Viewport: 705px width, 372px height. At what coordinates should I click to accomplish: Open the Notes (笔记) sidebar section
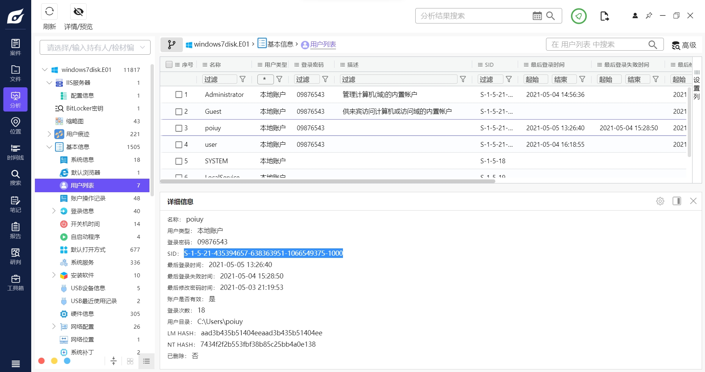pos(15,204)
